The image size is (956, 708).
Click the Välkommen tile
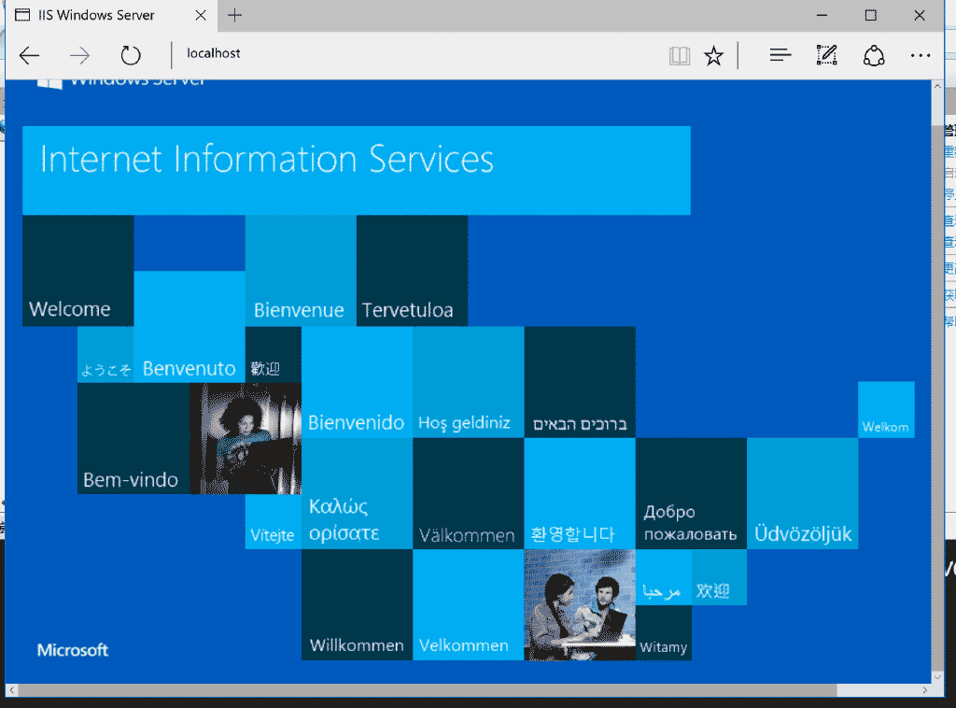click(x=469, y=493)
